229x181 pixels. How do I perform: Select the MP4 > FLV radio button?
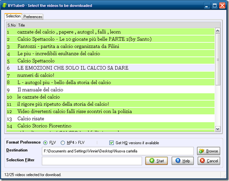tap(63, 143)
